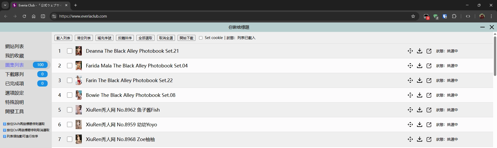
Task: Click the drag-move icon on Farin Set.22 row
Action: tap(410, 80)
